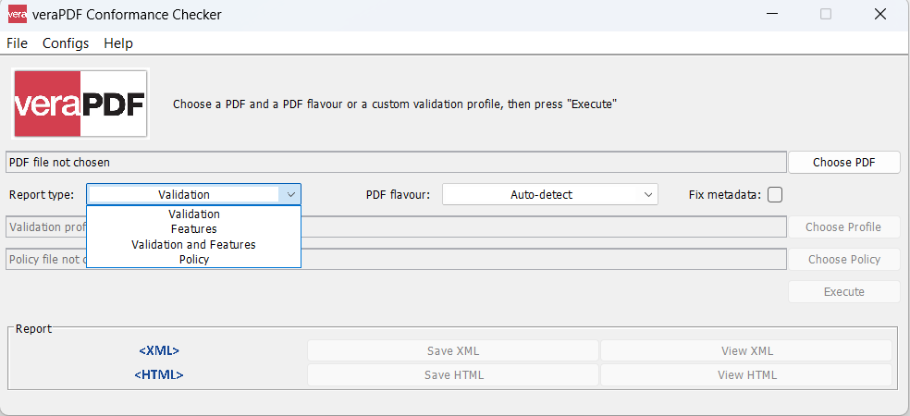Click the Report type: label
The height and width of the screenshot is (416, 910).
tap(42, 195)
